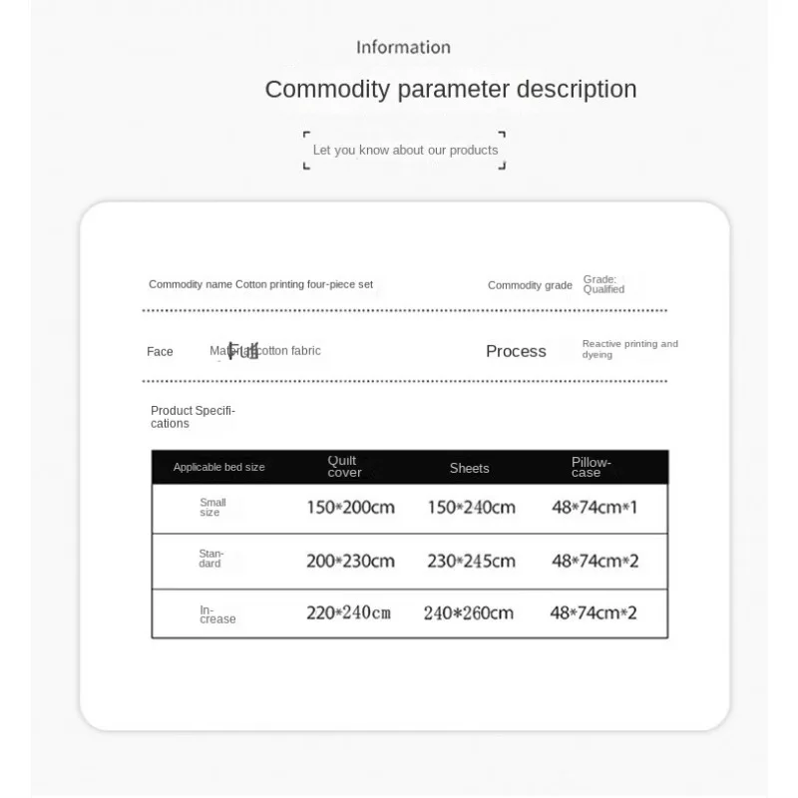The height and width of the screenshot is (798, 798).
Task: Click the "Pillowcase" column header
Action: 591,467
